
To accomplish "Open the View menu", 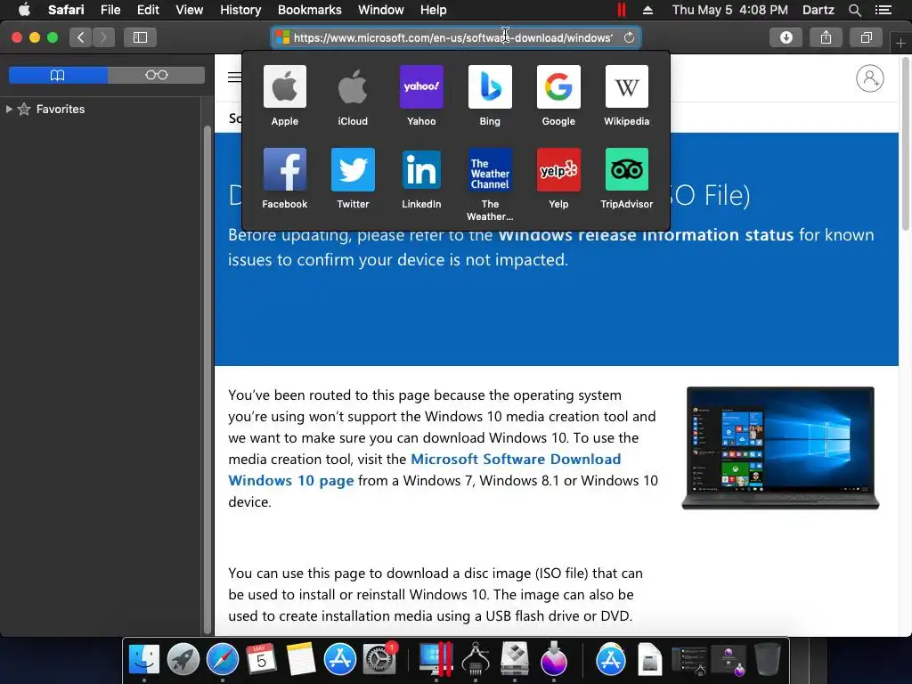I will click(190, 10).
